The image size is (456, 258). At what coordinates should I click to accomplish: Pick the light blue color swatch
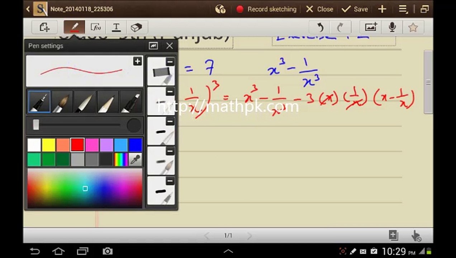(x=120, y=145)
